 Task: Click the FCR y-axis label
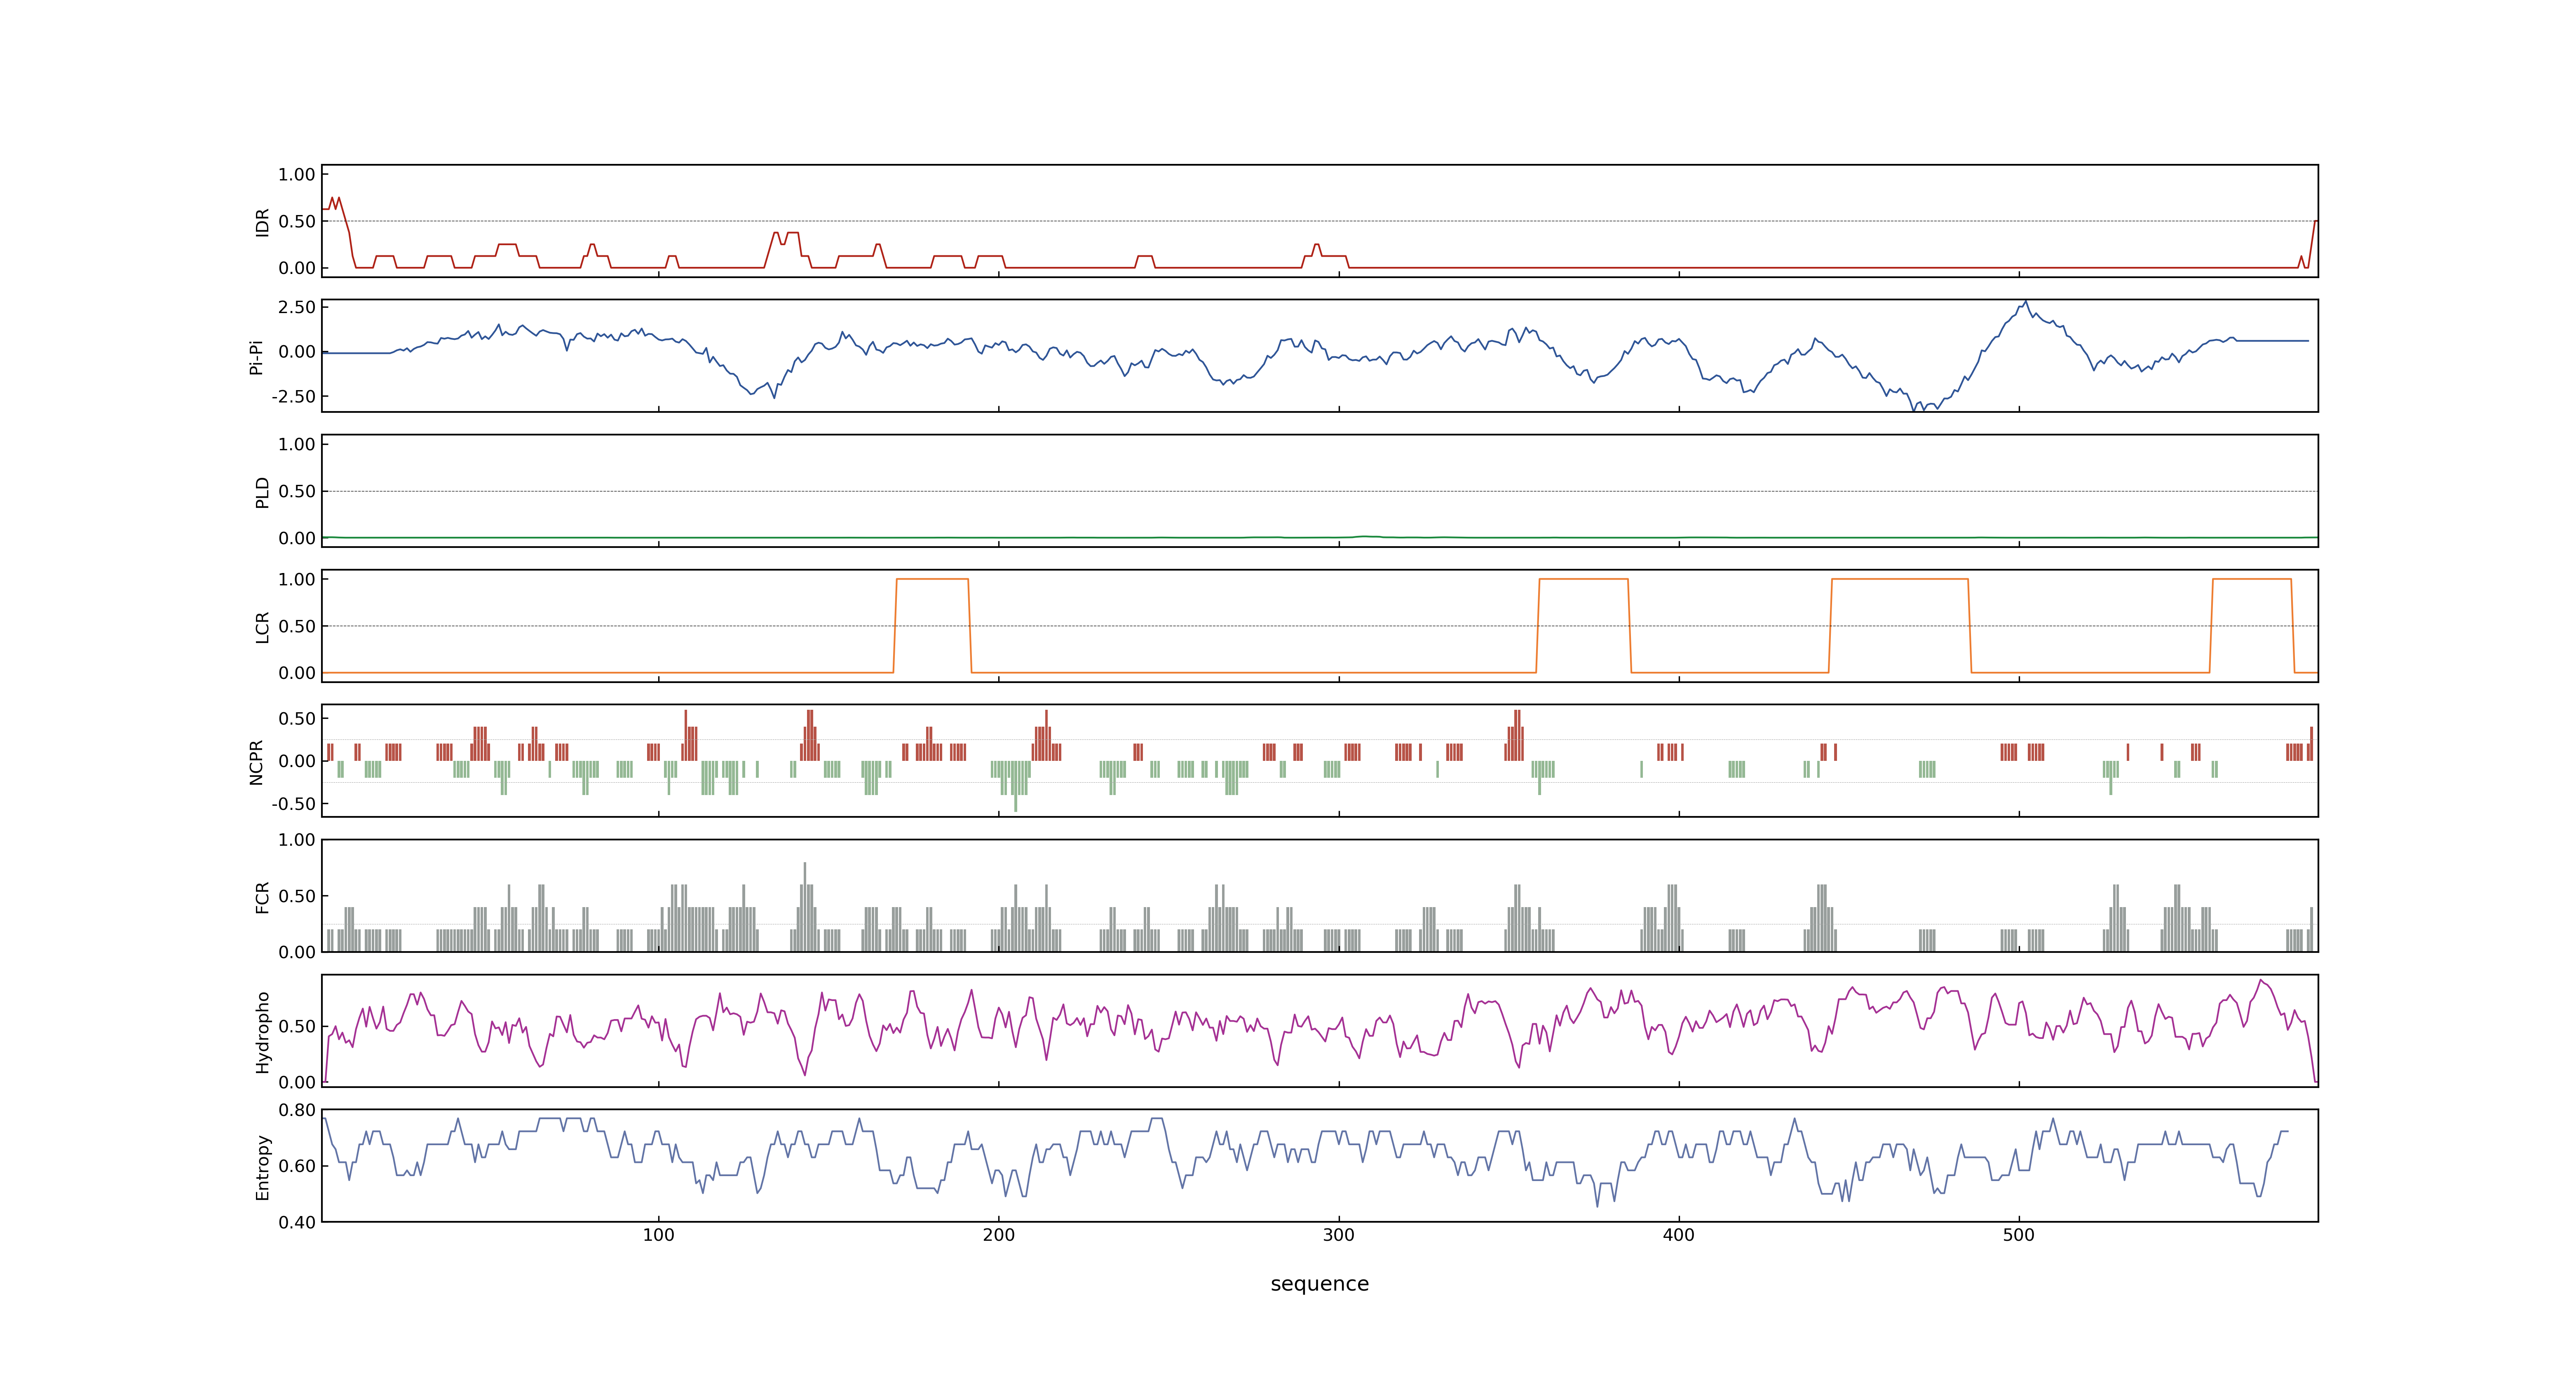point(262,896)
